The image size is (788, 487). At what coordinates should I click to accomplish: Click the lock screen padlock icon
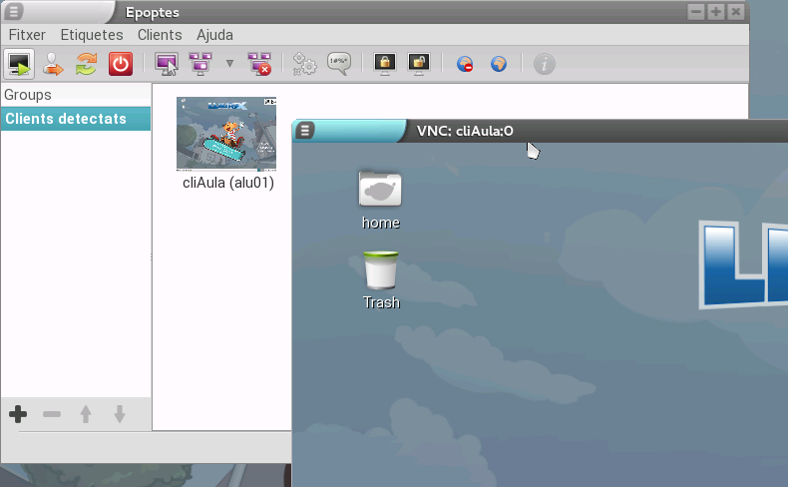(x=384, y=64)
